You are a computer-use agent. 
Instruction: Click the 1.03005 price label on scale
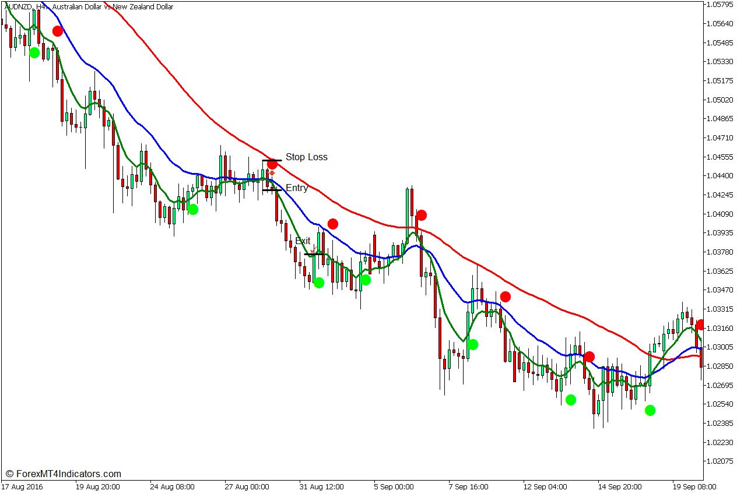click(720, 347)
